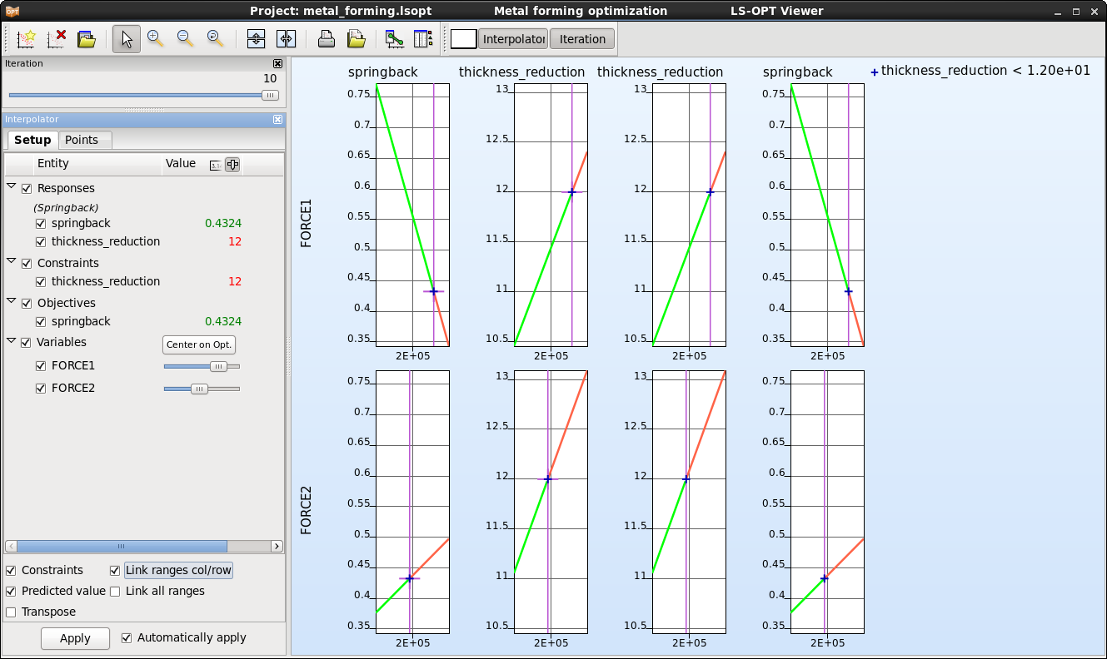
Task: Toggle the bottom Constraints checkbox
Action: [11, 571]
